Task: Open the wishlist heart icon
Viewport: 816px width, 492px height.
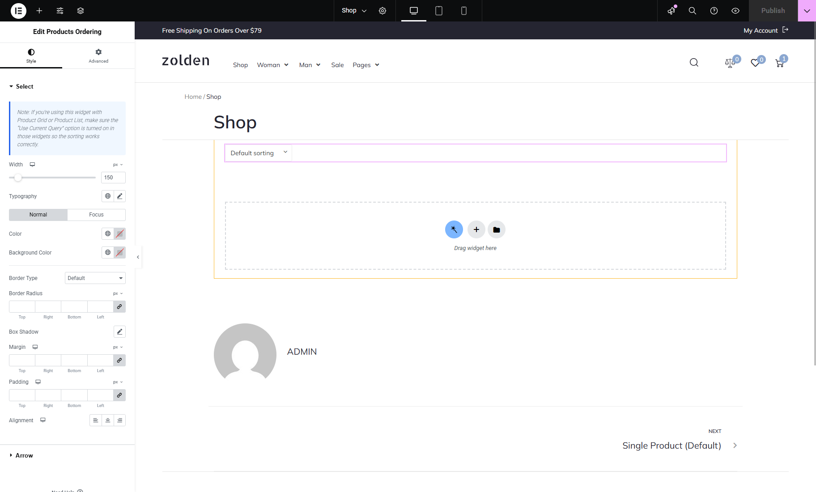Action: pos(755,63)
